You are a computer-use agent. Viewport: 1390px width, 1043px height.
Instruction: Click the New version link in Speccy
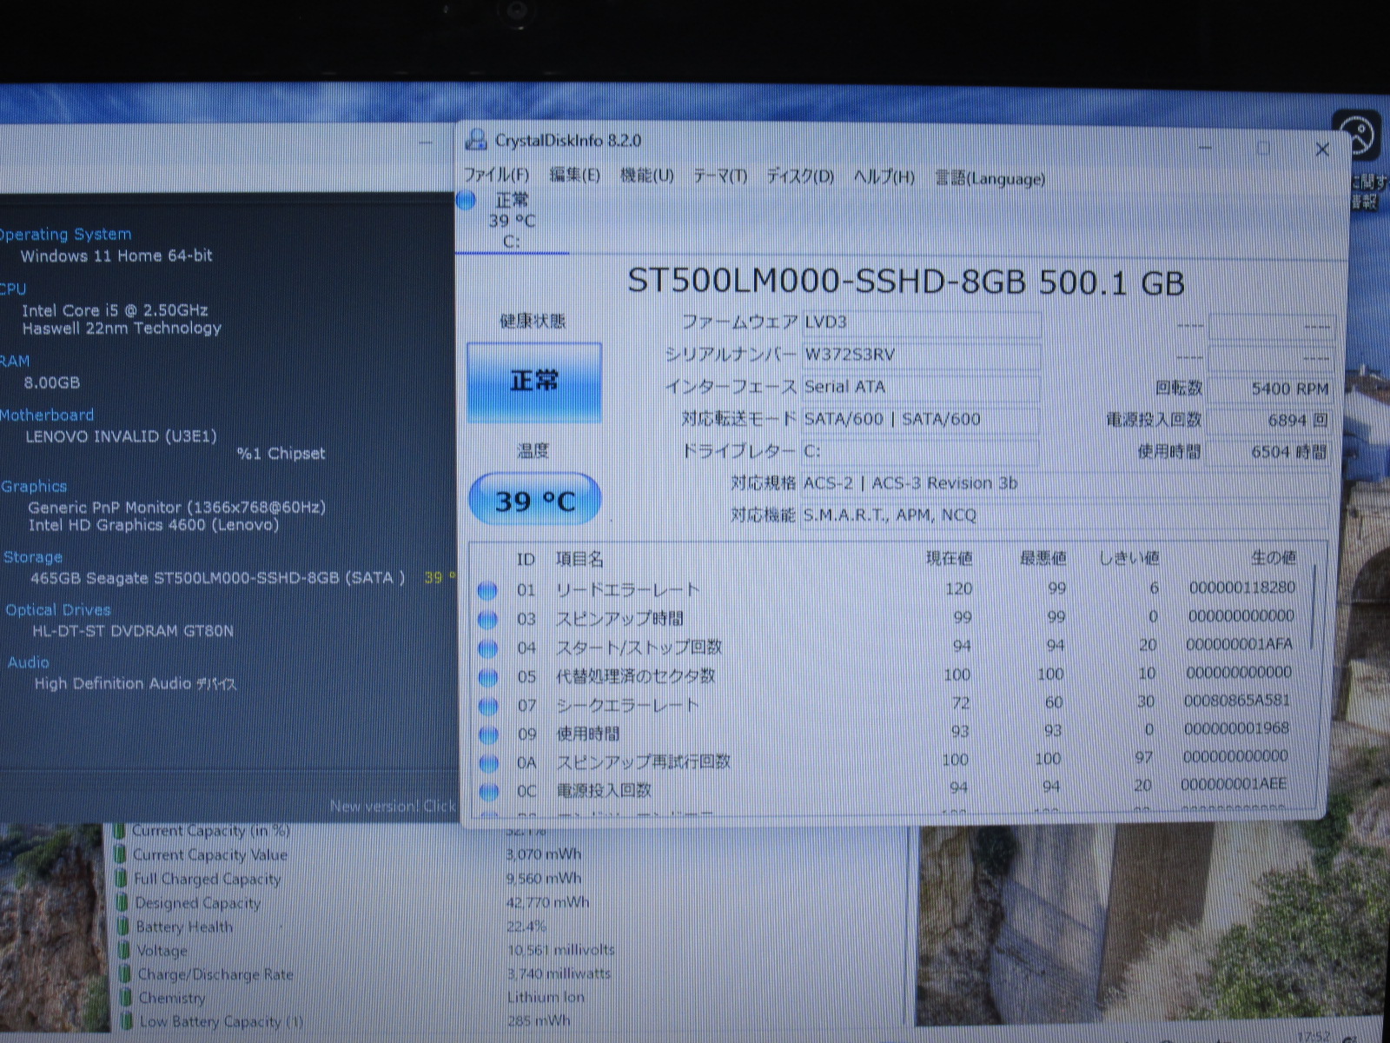click(x=392, y=806)
